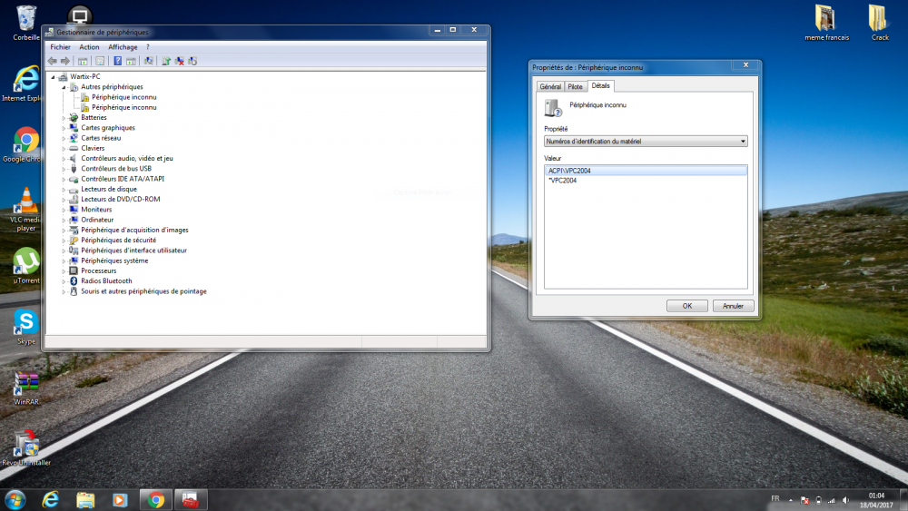Image resolution: width=908 pixels, height=511 pixels.
Task: Click the show/hide console tree toolbar icon
Action: tap(83, 61)
